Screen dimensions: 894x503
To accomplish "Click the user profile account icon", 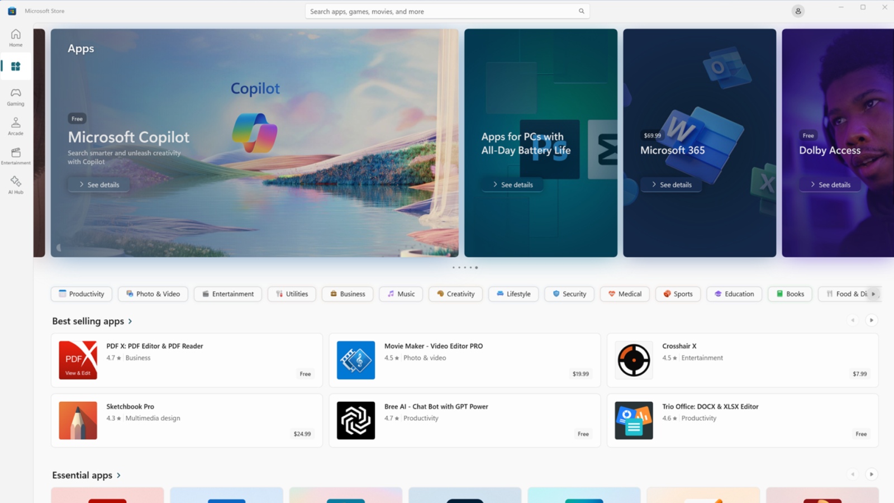I will pos(798,11).
